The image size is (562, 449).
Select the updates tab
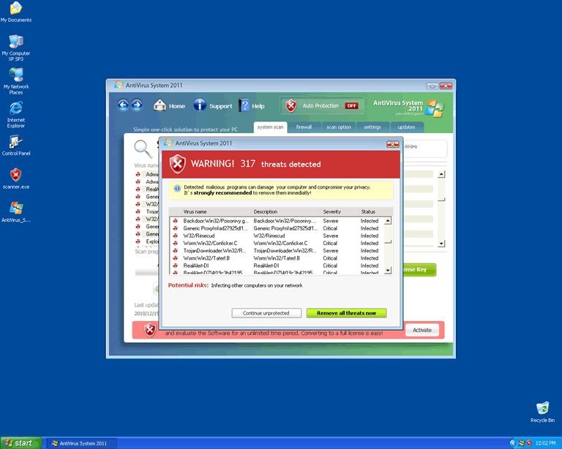tap(406, 127)
